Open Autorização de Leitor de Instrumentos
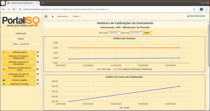The height and width of the screenshot is (111, 210). 19,75
